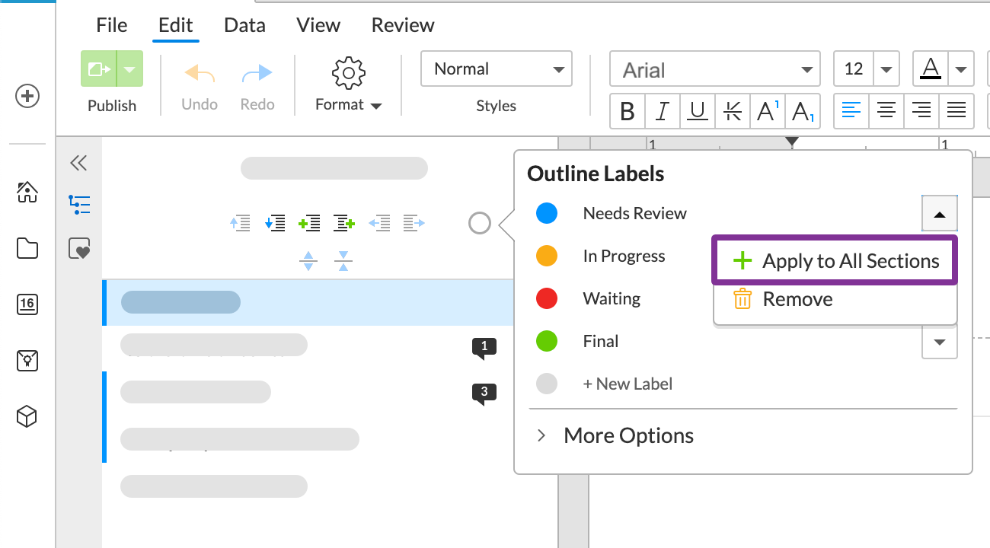
Task: Open the Review menu
Action: [x=403, y=25]
